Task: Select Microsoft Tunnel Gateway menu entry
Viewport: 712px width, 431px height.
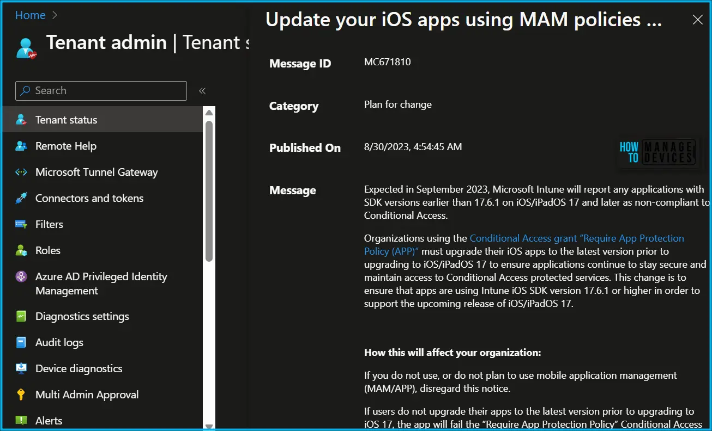Action: point(102,172)
